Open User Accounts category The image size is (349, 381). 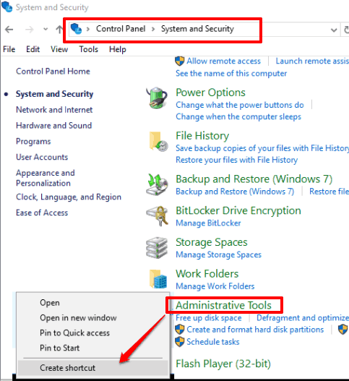pyautogui.click(x=42, y=157)
